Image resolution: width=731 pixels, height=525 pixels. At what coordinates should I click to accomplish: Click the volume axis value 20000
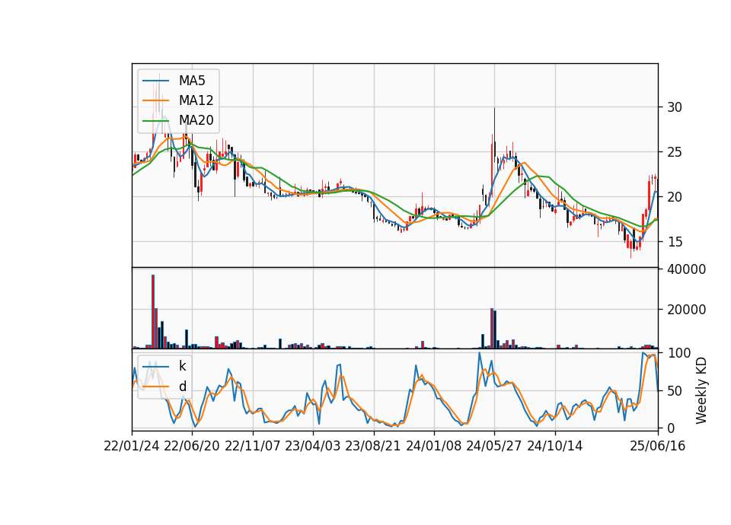point(686,310)
